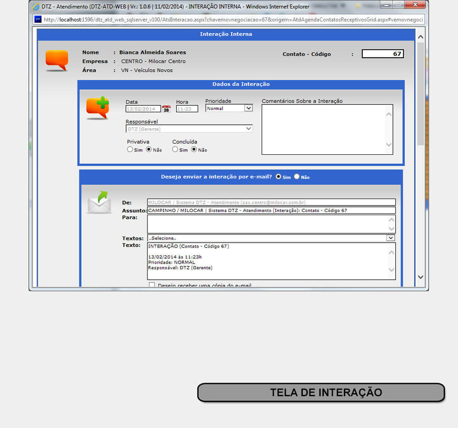
Task: Click the envelope send e-mail icon
Action: click(x=99, y=202)
